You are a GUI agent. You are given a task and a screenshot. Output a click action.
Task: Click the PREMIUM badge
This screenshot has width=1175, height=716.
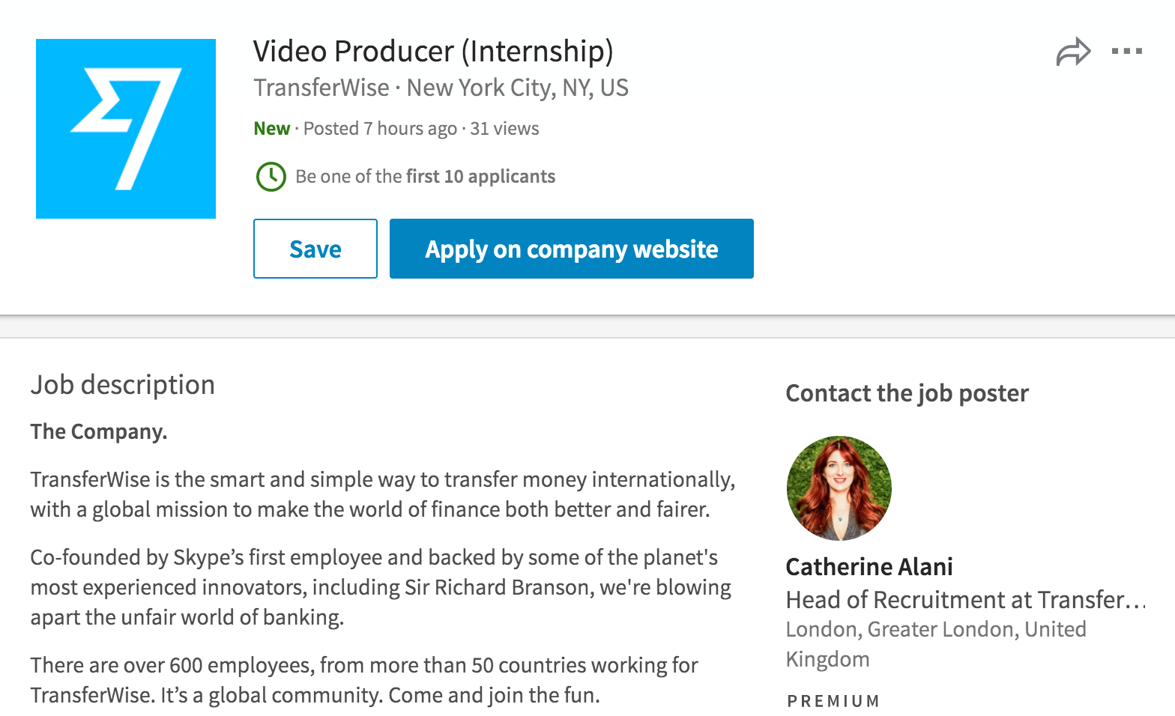click(833, 701)
